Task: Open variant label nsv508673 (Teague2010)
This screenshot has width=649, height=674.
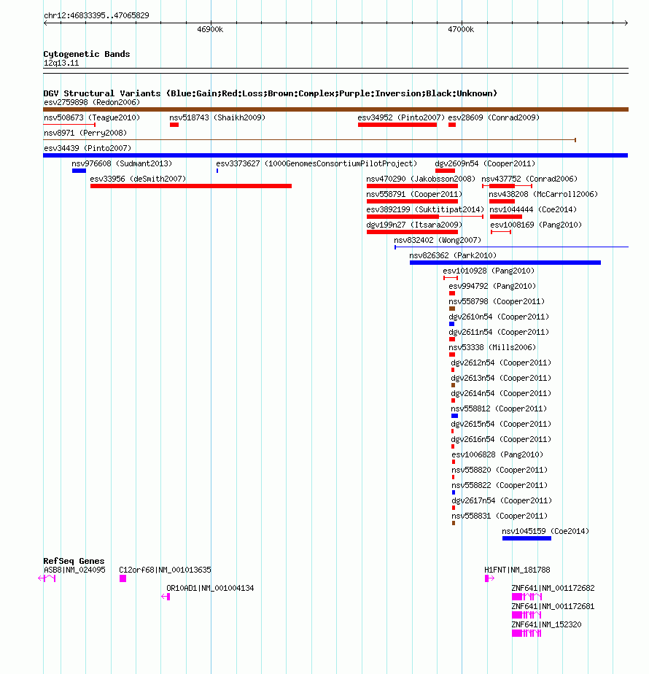Action: 92,117
